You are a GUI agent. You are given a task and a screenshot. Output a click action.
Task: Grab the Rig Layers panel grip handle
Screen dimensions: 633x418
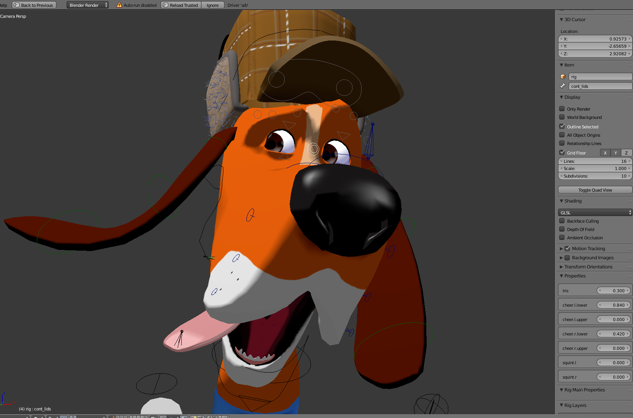[629, 406]
